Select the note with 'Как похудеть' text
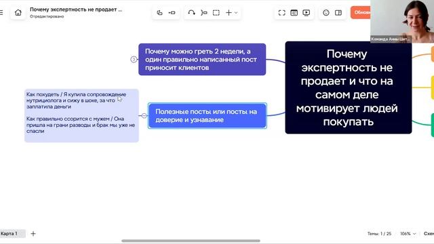 81,116
